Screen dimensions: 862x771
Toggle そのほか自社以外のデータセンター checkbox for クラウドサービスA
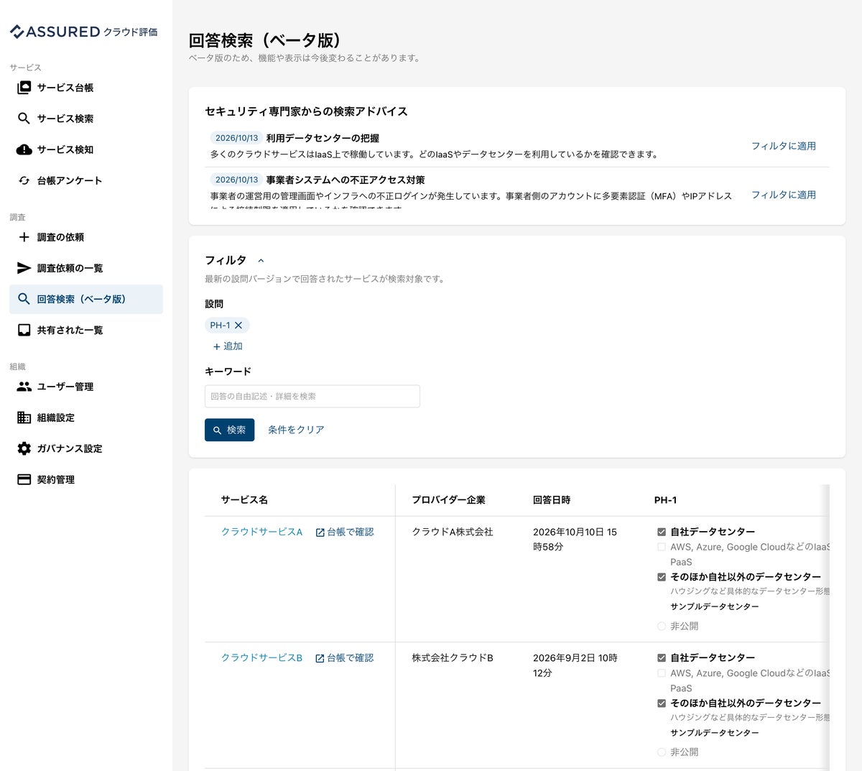click(662, 577)
